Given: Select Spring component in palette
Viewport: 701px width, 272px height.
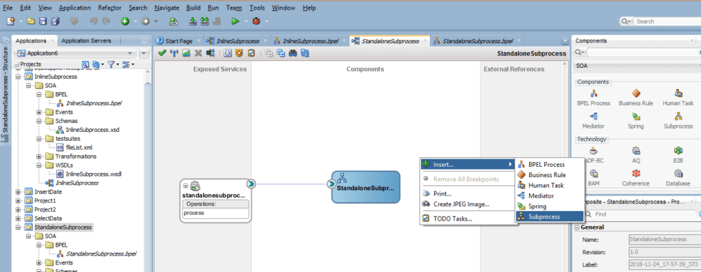Looking at the screenshot, I should pos(636,120).
